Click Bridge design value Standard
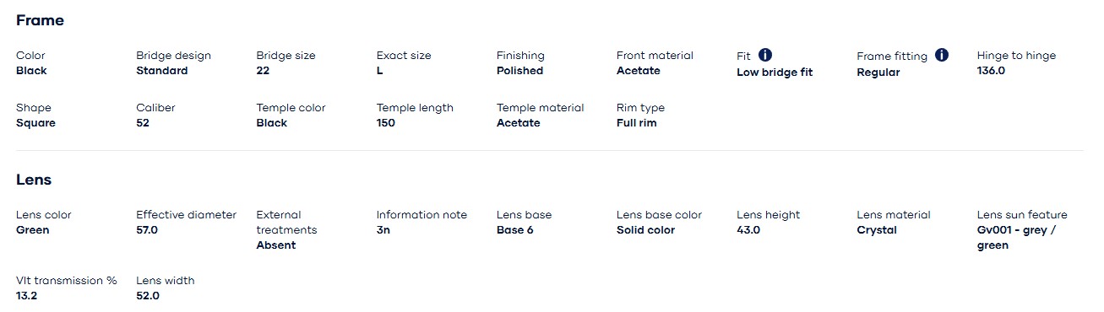Screen dimensions: 1104x312 (162, 71)
